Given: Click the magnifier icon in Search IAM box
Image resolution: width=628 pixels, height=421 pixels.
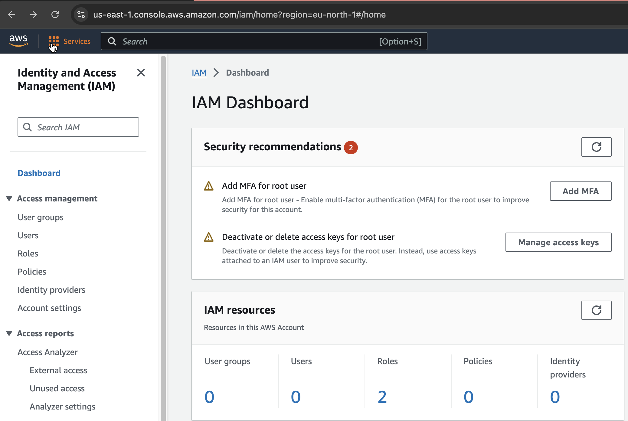Looking at the screenshot, I should (x=28, y=127).
